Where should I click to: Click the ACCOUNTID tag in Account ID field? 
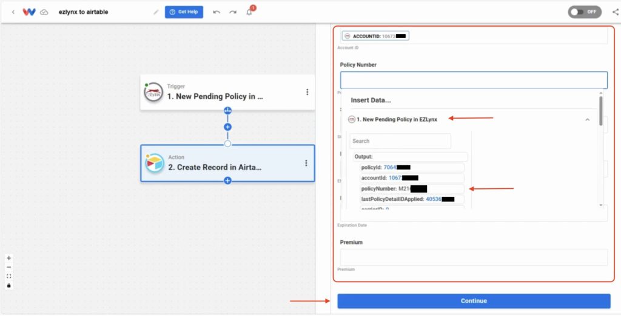(x=375, y=36)
